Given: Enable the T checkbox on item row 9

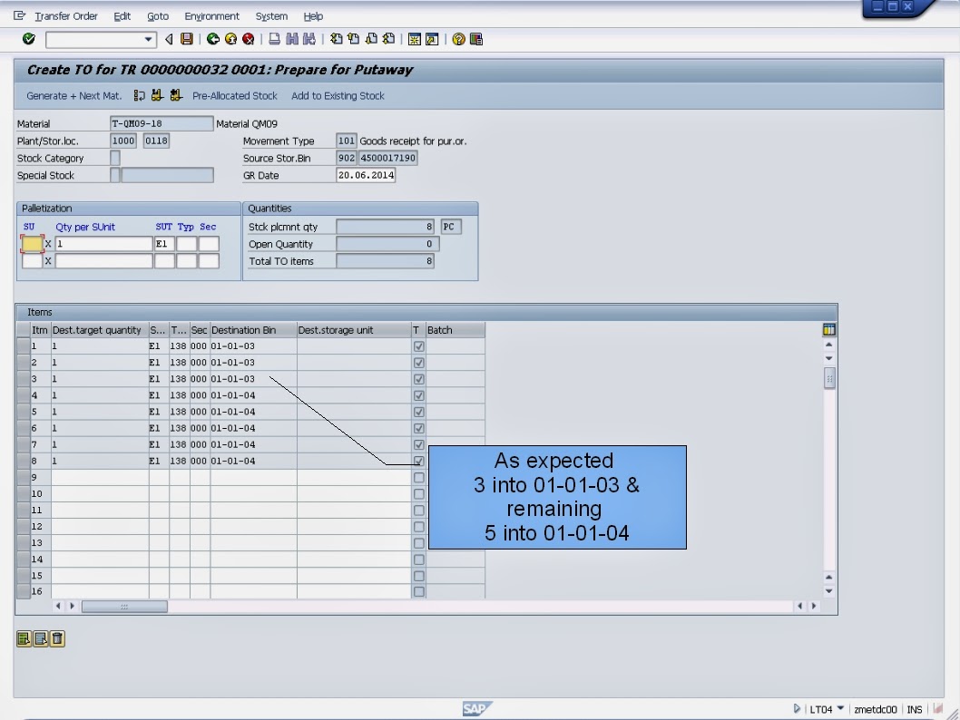Looking at the screenshot, I should [x=417, y=477].
